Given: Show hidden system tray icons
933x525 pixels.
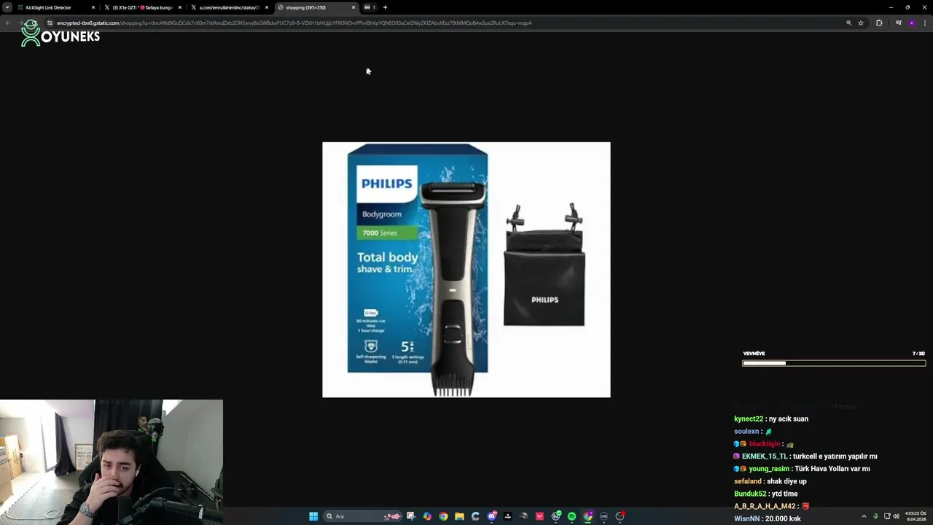Looking at the screenshot, I should [x=864, y=516].
